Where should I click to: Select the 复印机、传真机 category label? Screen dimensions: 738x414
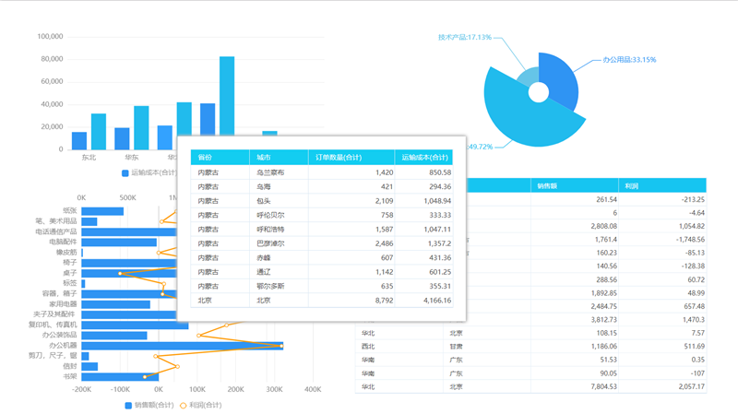pyautogui.click(x=53, y=325)
